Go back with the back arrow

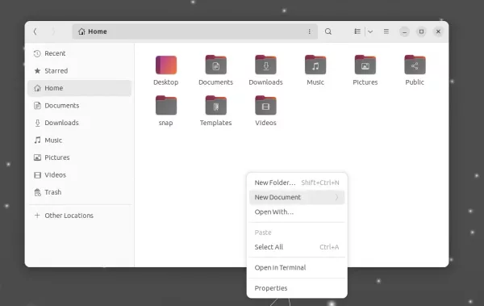pos(35,31)
